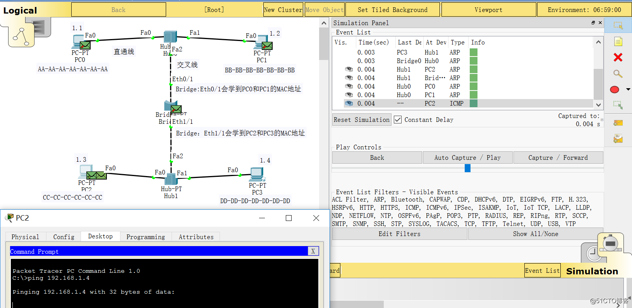Click the envelope packet at PC1

coord(267,46)
